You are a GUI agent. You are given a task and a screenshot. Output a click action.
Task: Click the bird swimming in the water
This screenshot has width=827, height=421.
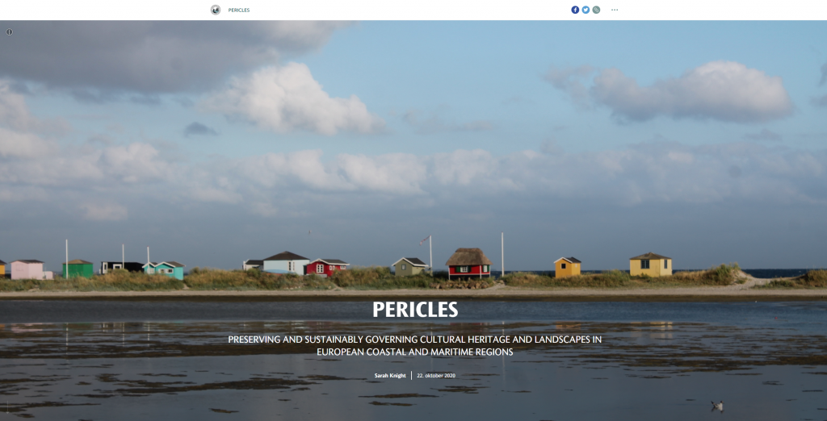(x=716, y=406)
